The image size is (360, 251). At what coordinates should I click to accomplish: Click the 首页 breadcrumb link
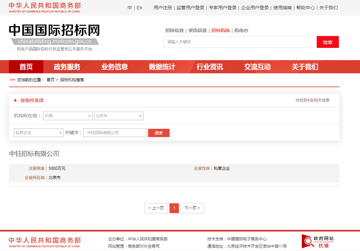click(x=51, y=80)
